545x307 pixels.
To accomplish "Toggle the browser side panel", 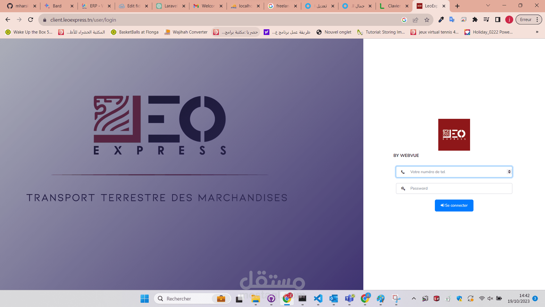I will point(498,20).
